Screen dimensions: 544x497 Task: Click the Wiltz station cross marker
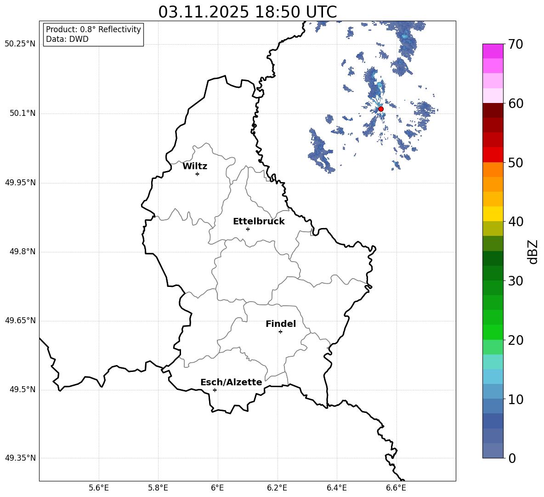pyautogui.click(x=197, y=174)
